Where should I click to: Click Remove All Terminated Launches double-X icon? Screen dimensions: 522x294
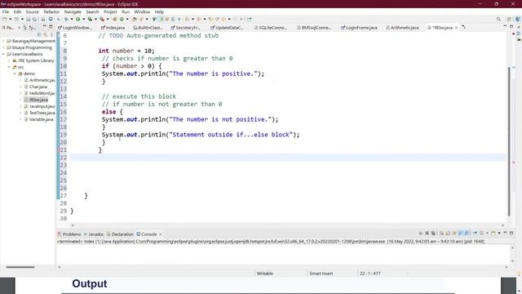433,234
